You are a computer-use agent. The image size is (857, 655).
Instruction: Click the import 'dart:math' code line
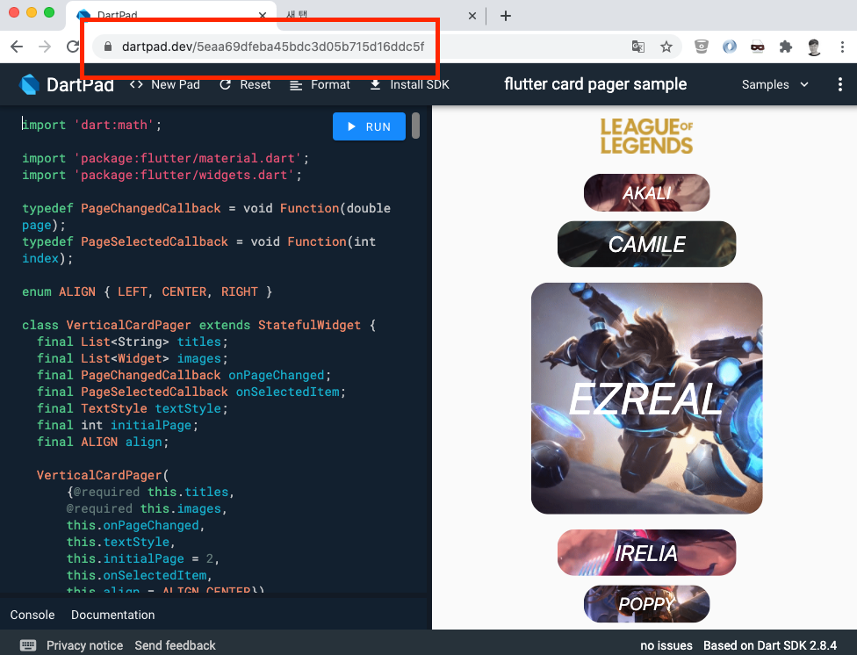click(x=92, y=125)
